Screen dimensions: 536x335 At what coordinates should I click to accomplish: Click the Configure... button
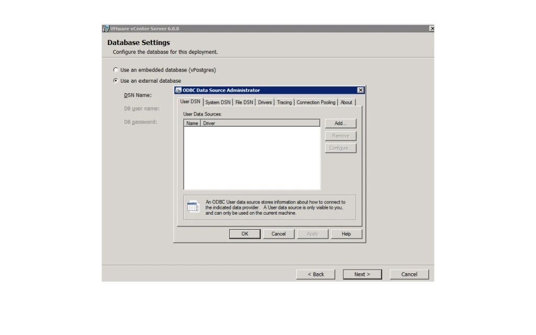point(340,148)
